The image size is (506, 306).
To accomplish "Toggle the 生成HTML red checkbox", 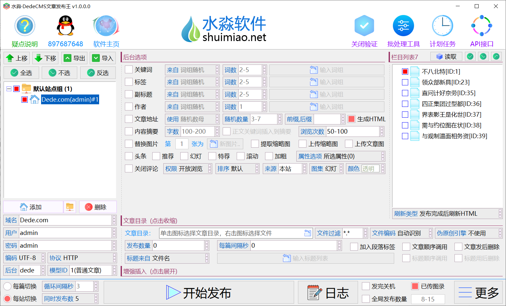I will 351,119.
